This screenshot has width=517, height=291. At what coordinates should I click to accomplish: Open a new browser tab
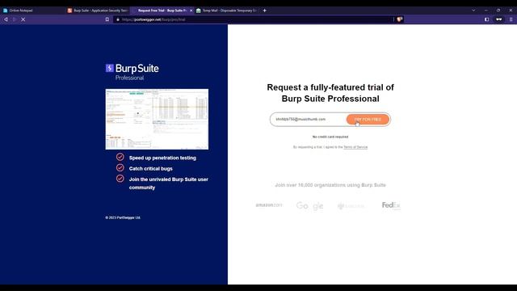pyautogui.click(x=264, y=11)
